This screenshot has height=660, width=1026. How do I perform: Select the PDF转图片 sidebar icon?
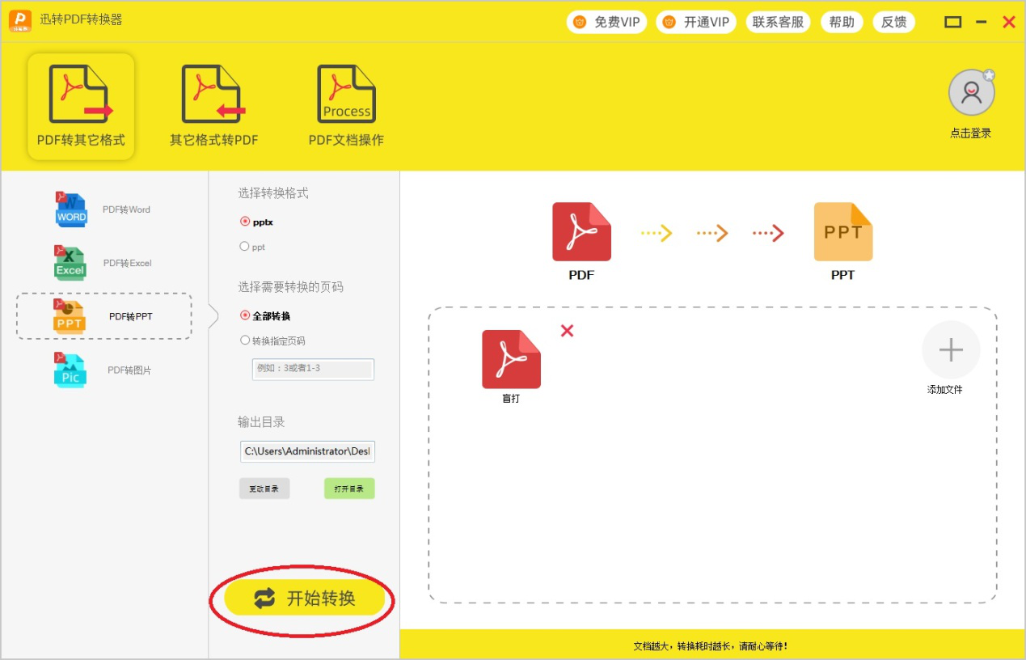click(x=70, y=370)
